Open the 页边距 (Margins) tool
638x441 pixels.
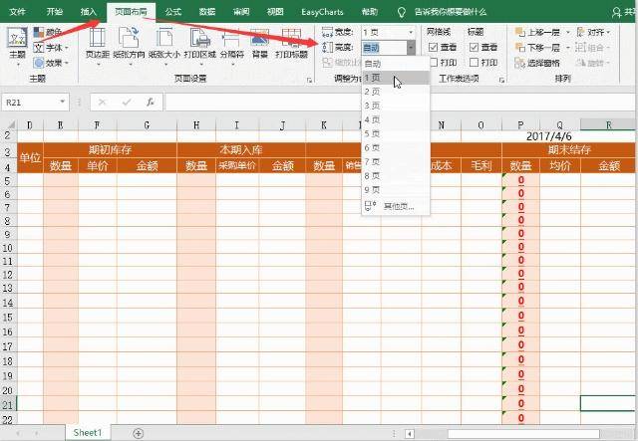click(98, 43)
